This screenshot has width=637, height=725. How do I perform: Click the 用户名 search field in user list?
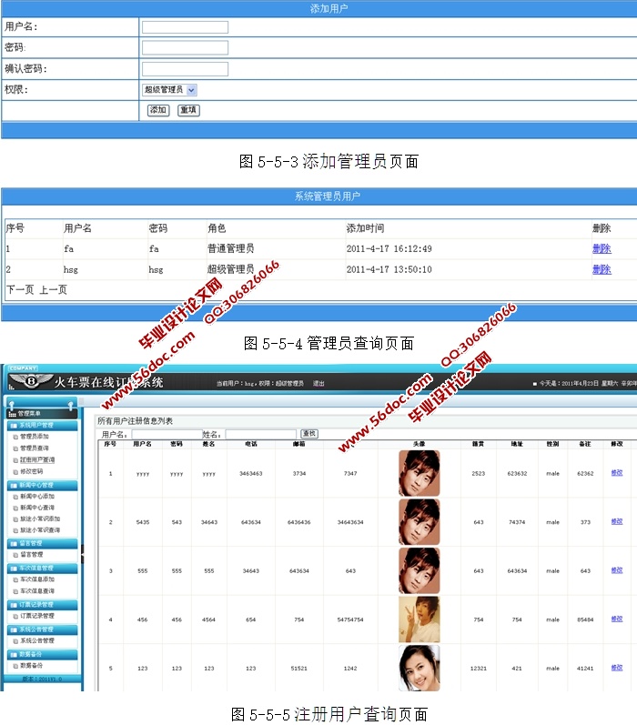click(167, 434)
